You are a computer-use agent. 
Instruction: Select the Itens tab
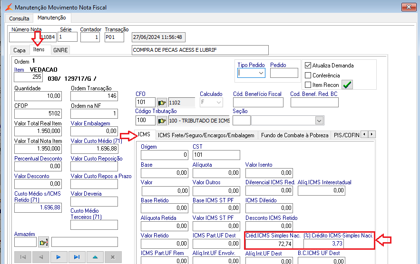pyautogui.click(x=39, y=49)
